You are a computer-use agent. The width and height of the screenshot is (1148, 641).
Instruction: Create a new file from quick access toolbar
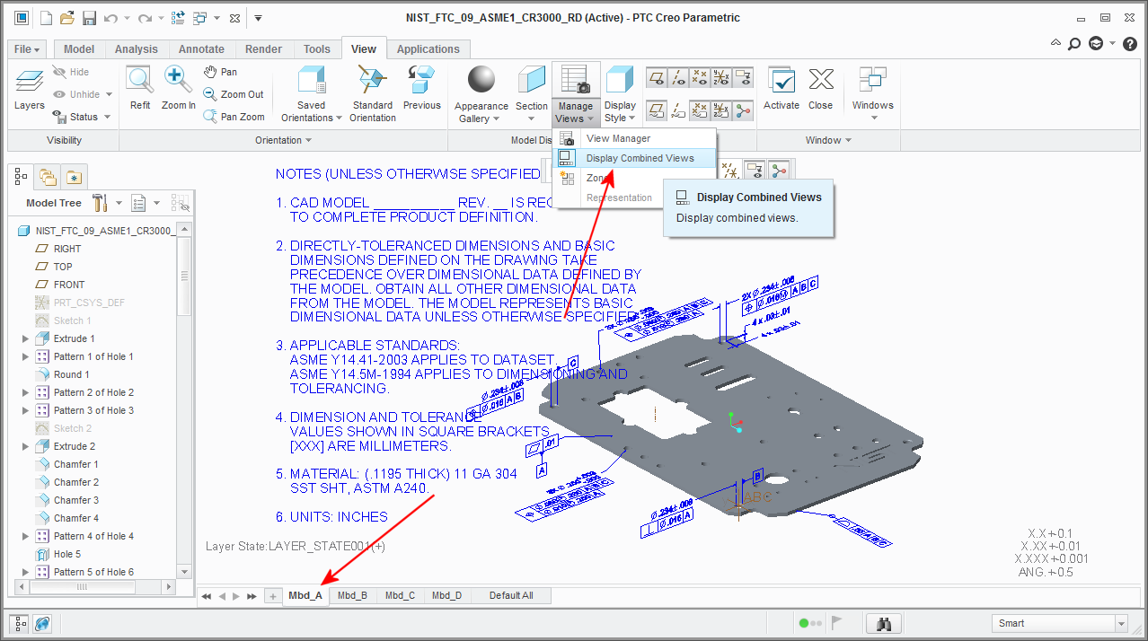pos(47,17)
